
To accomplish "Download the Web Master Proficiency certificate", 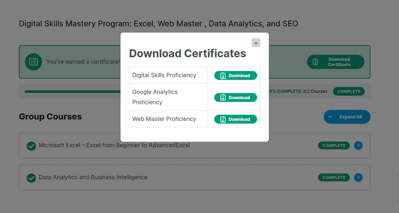I will tap(236, 119).
